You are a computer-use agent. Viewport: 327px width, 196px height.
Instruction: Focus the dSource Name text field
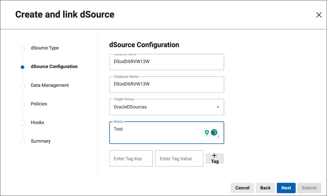click(x=167, y=62)
